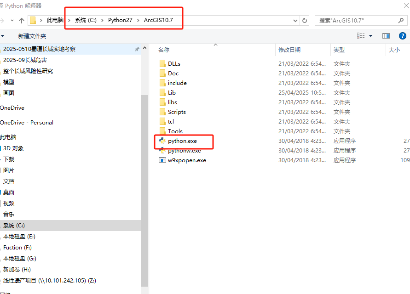This screenshot has height=294, width=410.
Task: Select 线性遗产项目 network drive (Z:)
Action: (49, 281)
